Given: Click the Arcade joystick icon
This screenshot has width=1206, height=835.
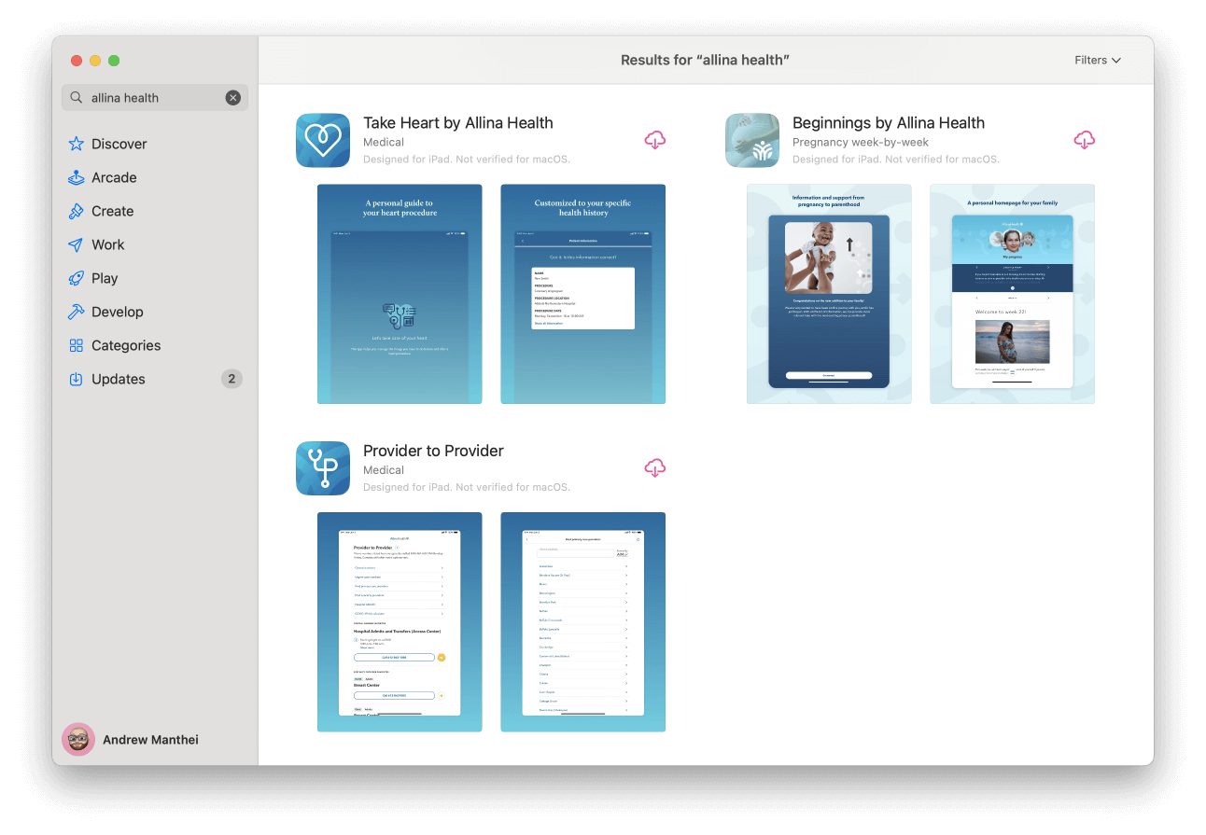Looking at the screenshot, I should (x=77, y=177).
